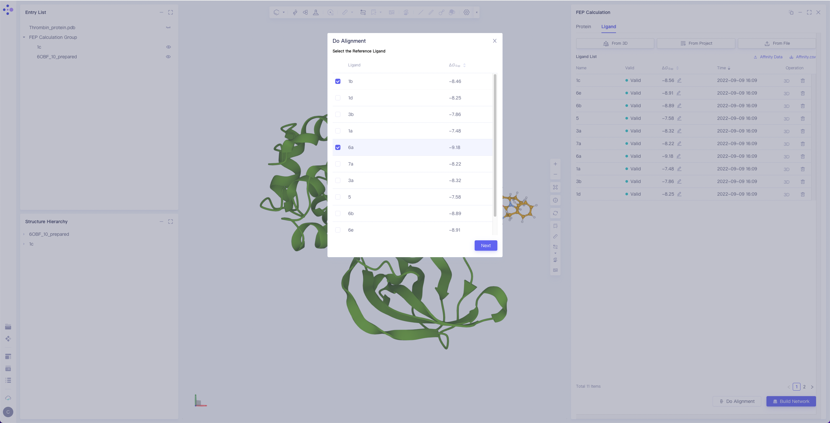
Task: Click From File upload button
Action: (777, 43)
